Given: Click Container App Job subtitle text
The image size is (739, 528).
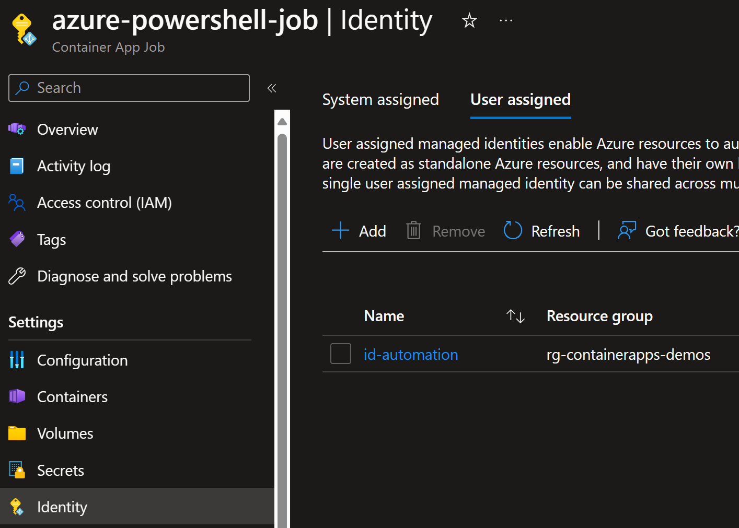Looking at the screenshot, I should [109, 47].
